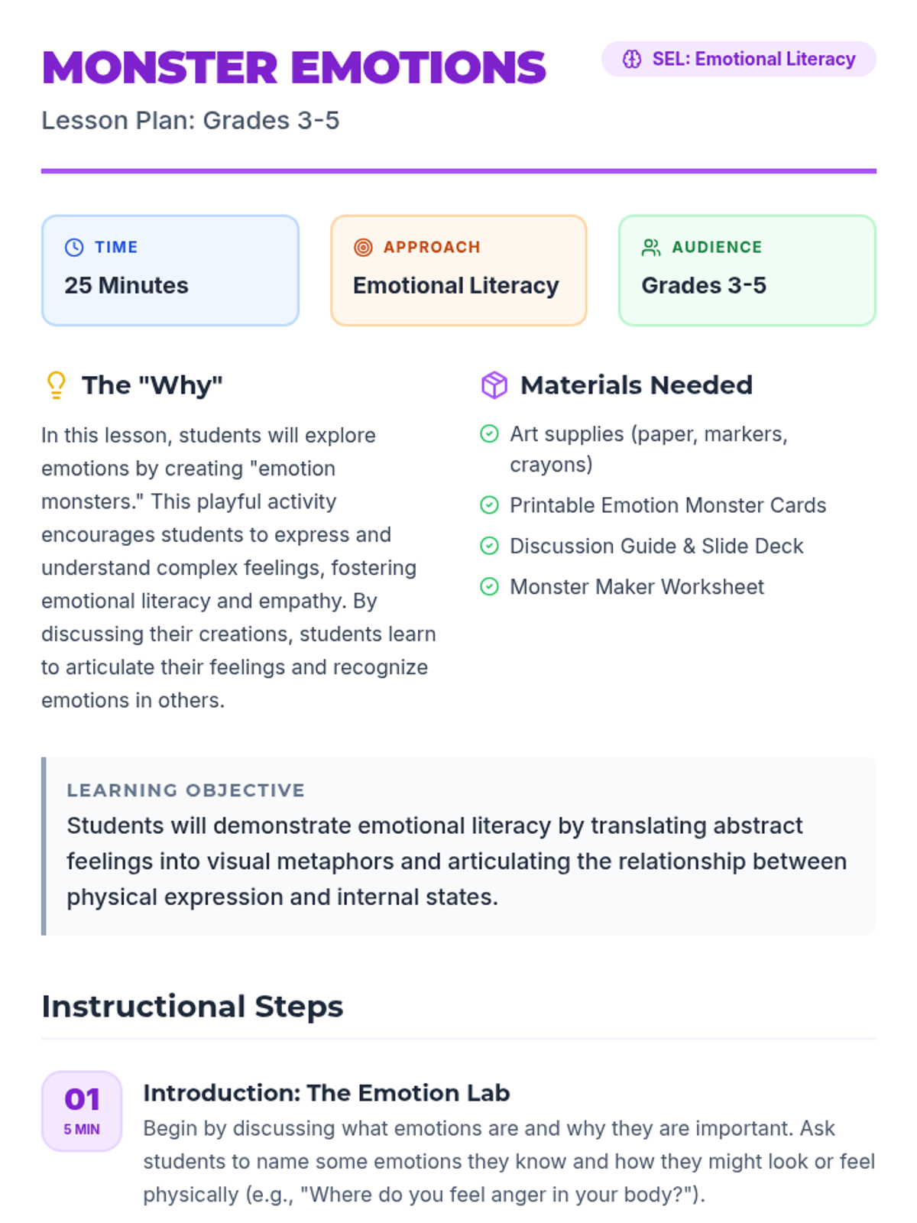Select the Grades 3-5 audience card
Image resolution: width=917 pixels, height=1223 pixels.
[747, 271]
